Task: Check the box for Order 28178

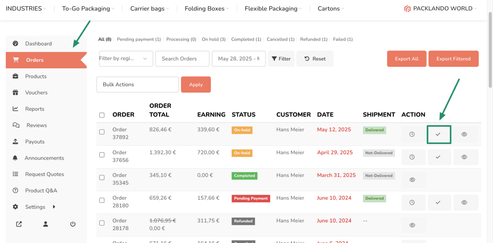Action: coord(102,223)
